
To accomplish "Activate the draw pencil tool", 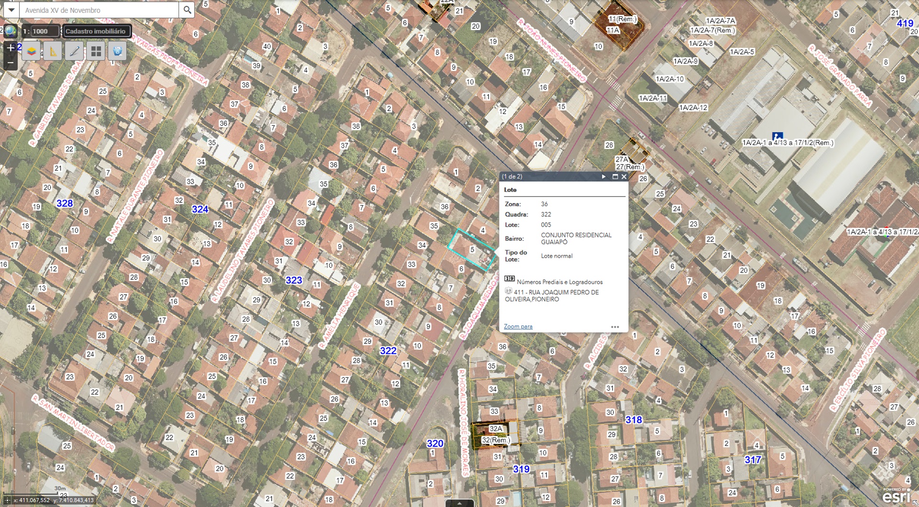I will (75, 51).
